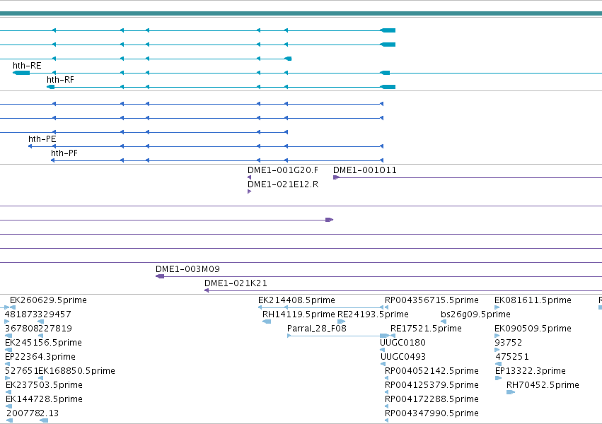The height and width of the screenshot is (424, 602).
Task: Select the DME1-021K21 label
Action: pyautogui.click(x=236, y=283)
